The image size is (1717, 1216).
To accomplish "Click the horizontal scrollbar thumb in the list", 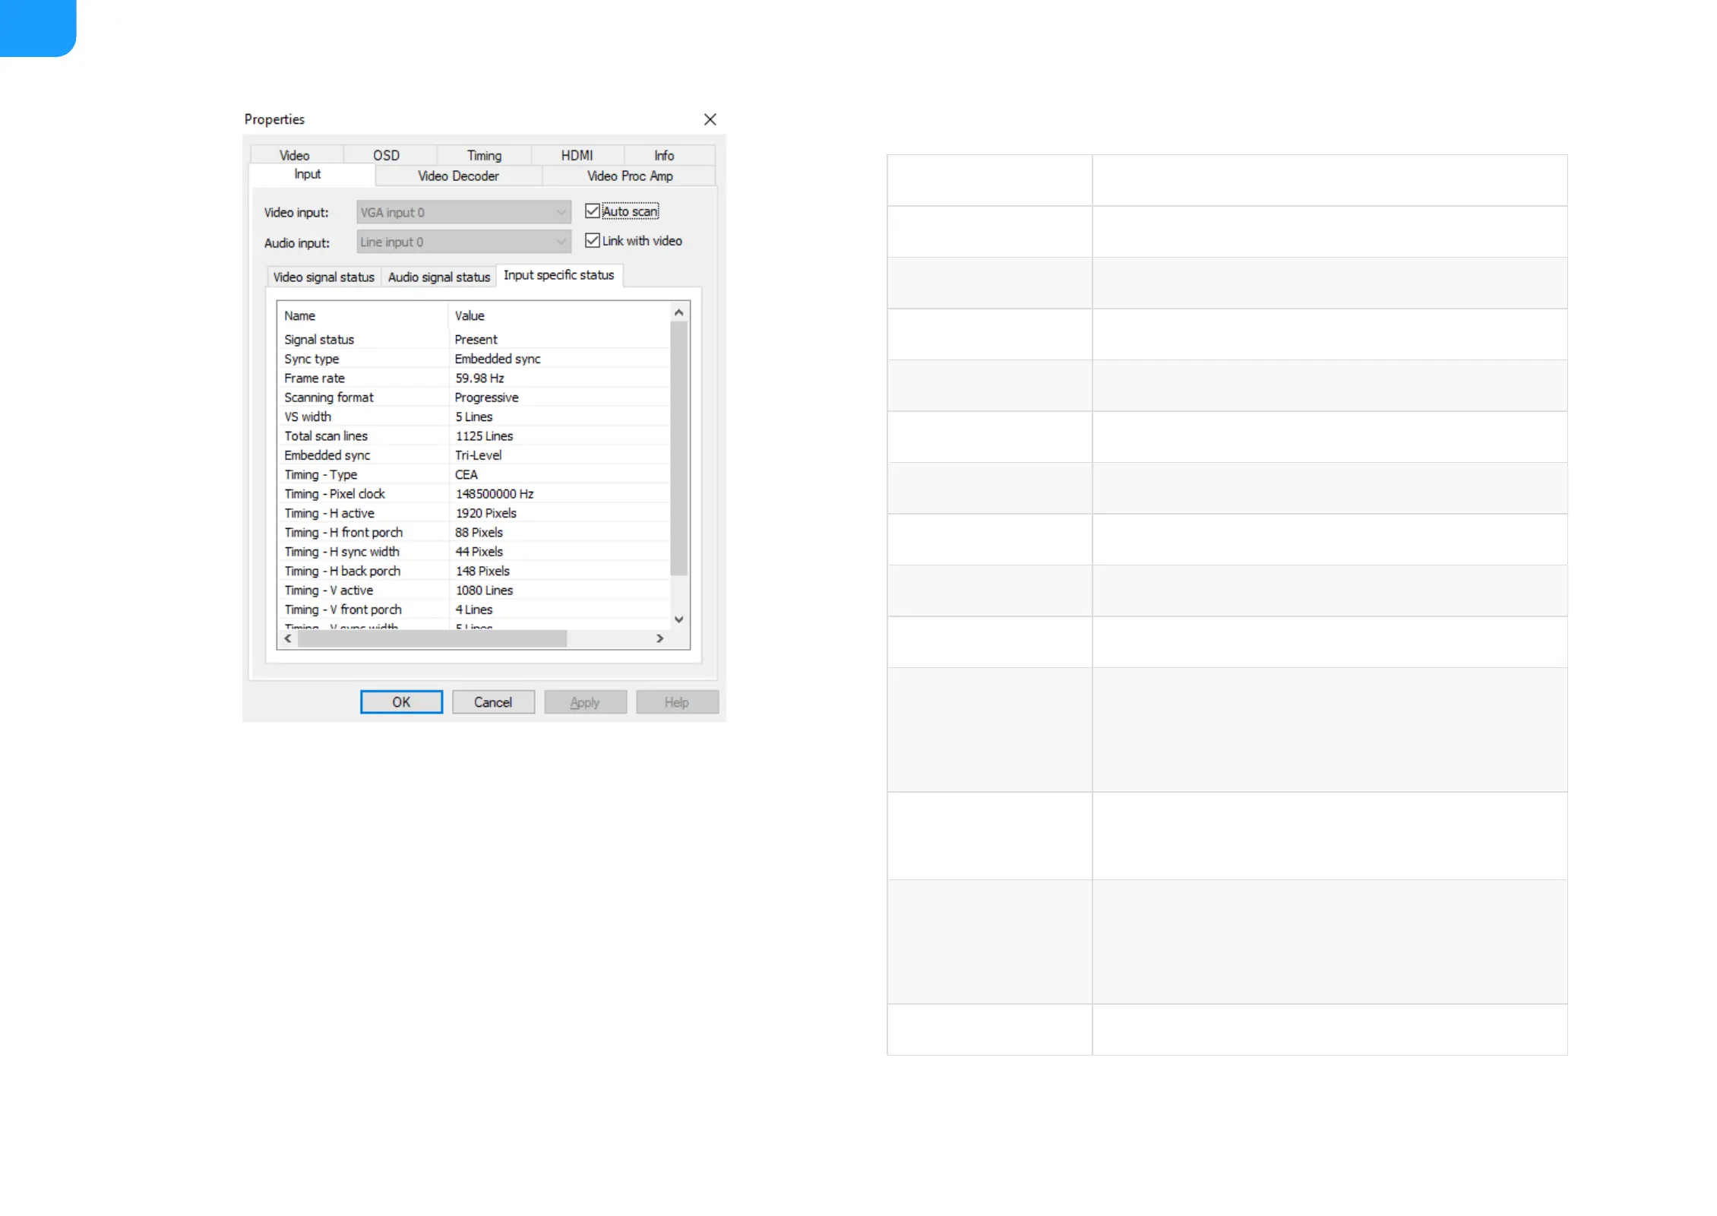I will [432, 639].
